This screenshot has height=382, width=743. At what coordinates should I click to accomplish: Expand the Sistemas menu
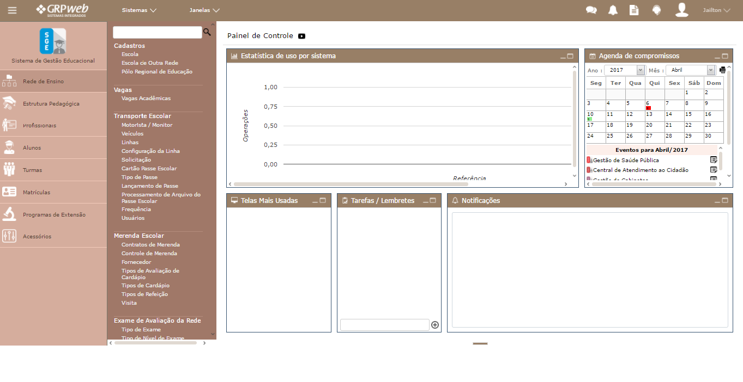139,10
